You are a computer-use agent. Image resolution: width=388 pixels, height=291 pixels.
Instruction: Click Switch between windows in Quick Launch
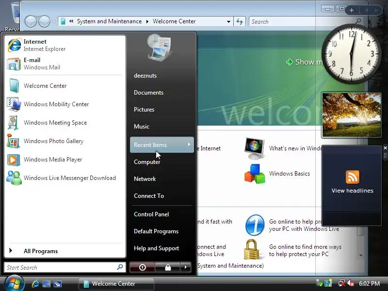pyautogui.click(x=58, y=284)
